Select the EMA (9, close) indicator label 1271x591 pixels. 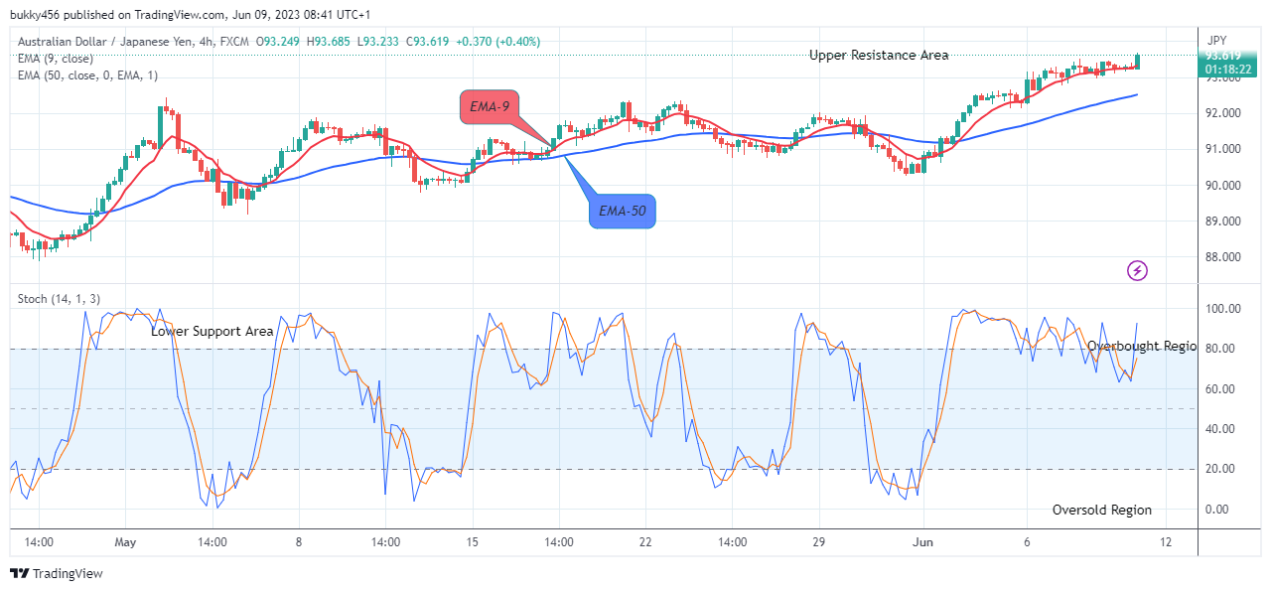pyautogui.click(x=56, y=58)
